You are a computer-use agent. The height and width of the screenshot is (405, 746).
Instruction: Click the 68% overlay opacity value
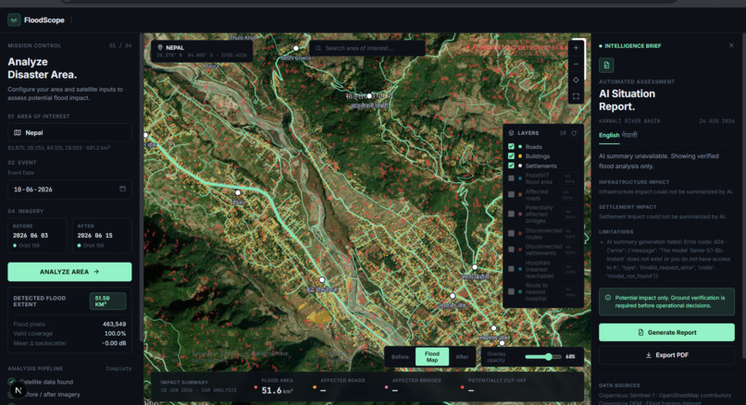(x=570, y=357)
